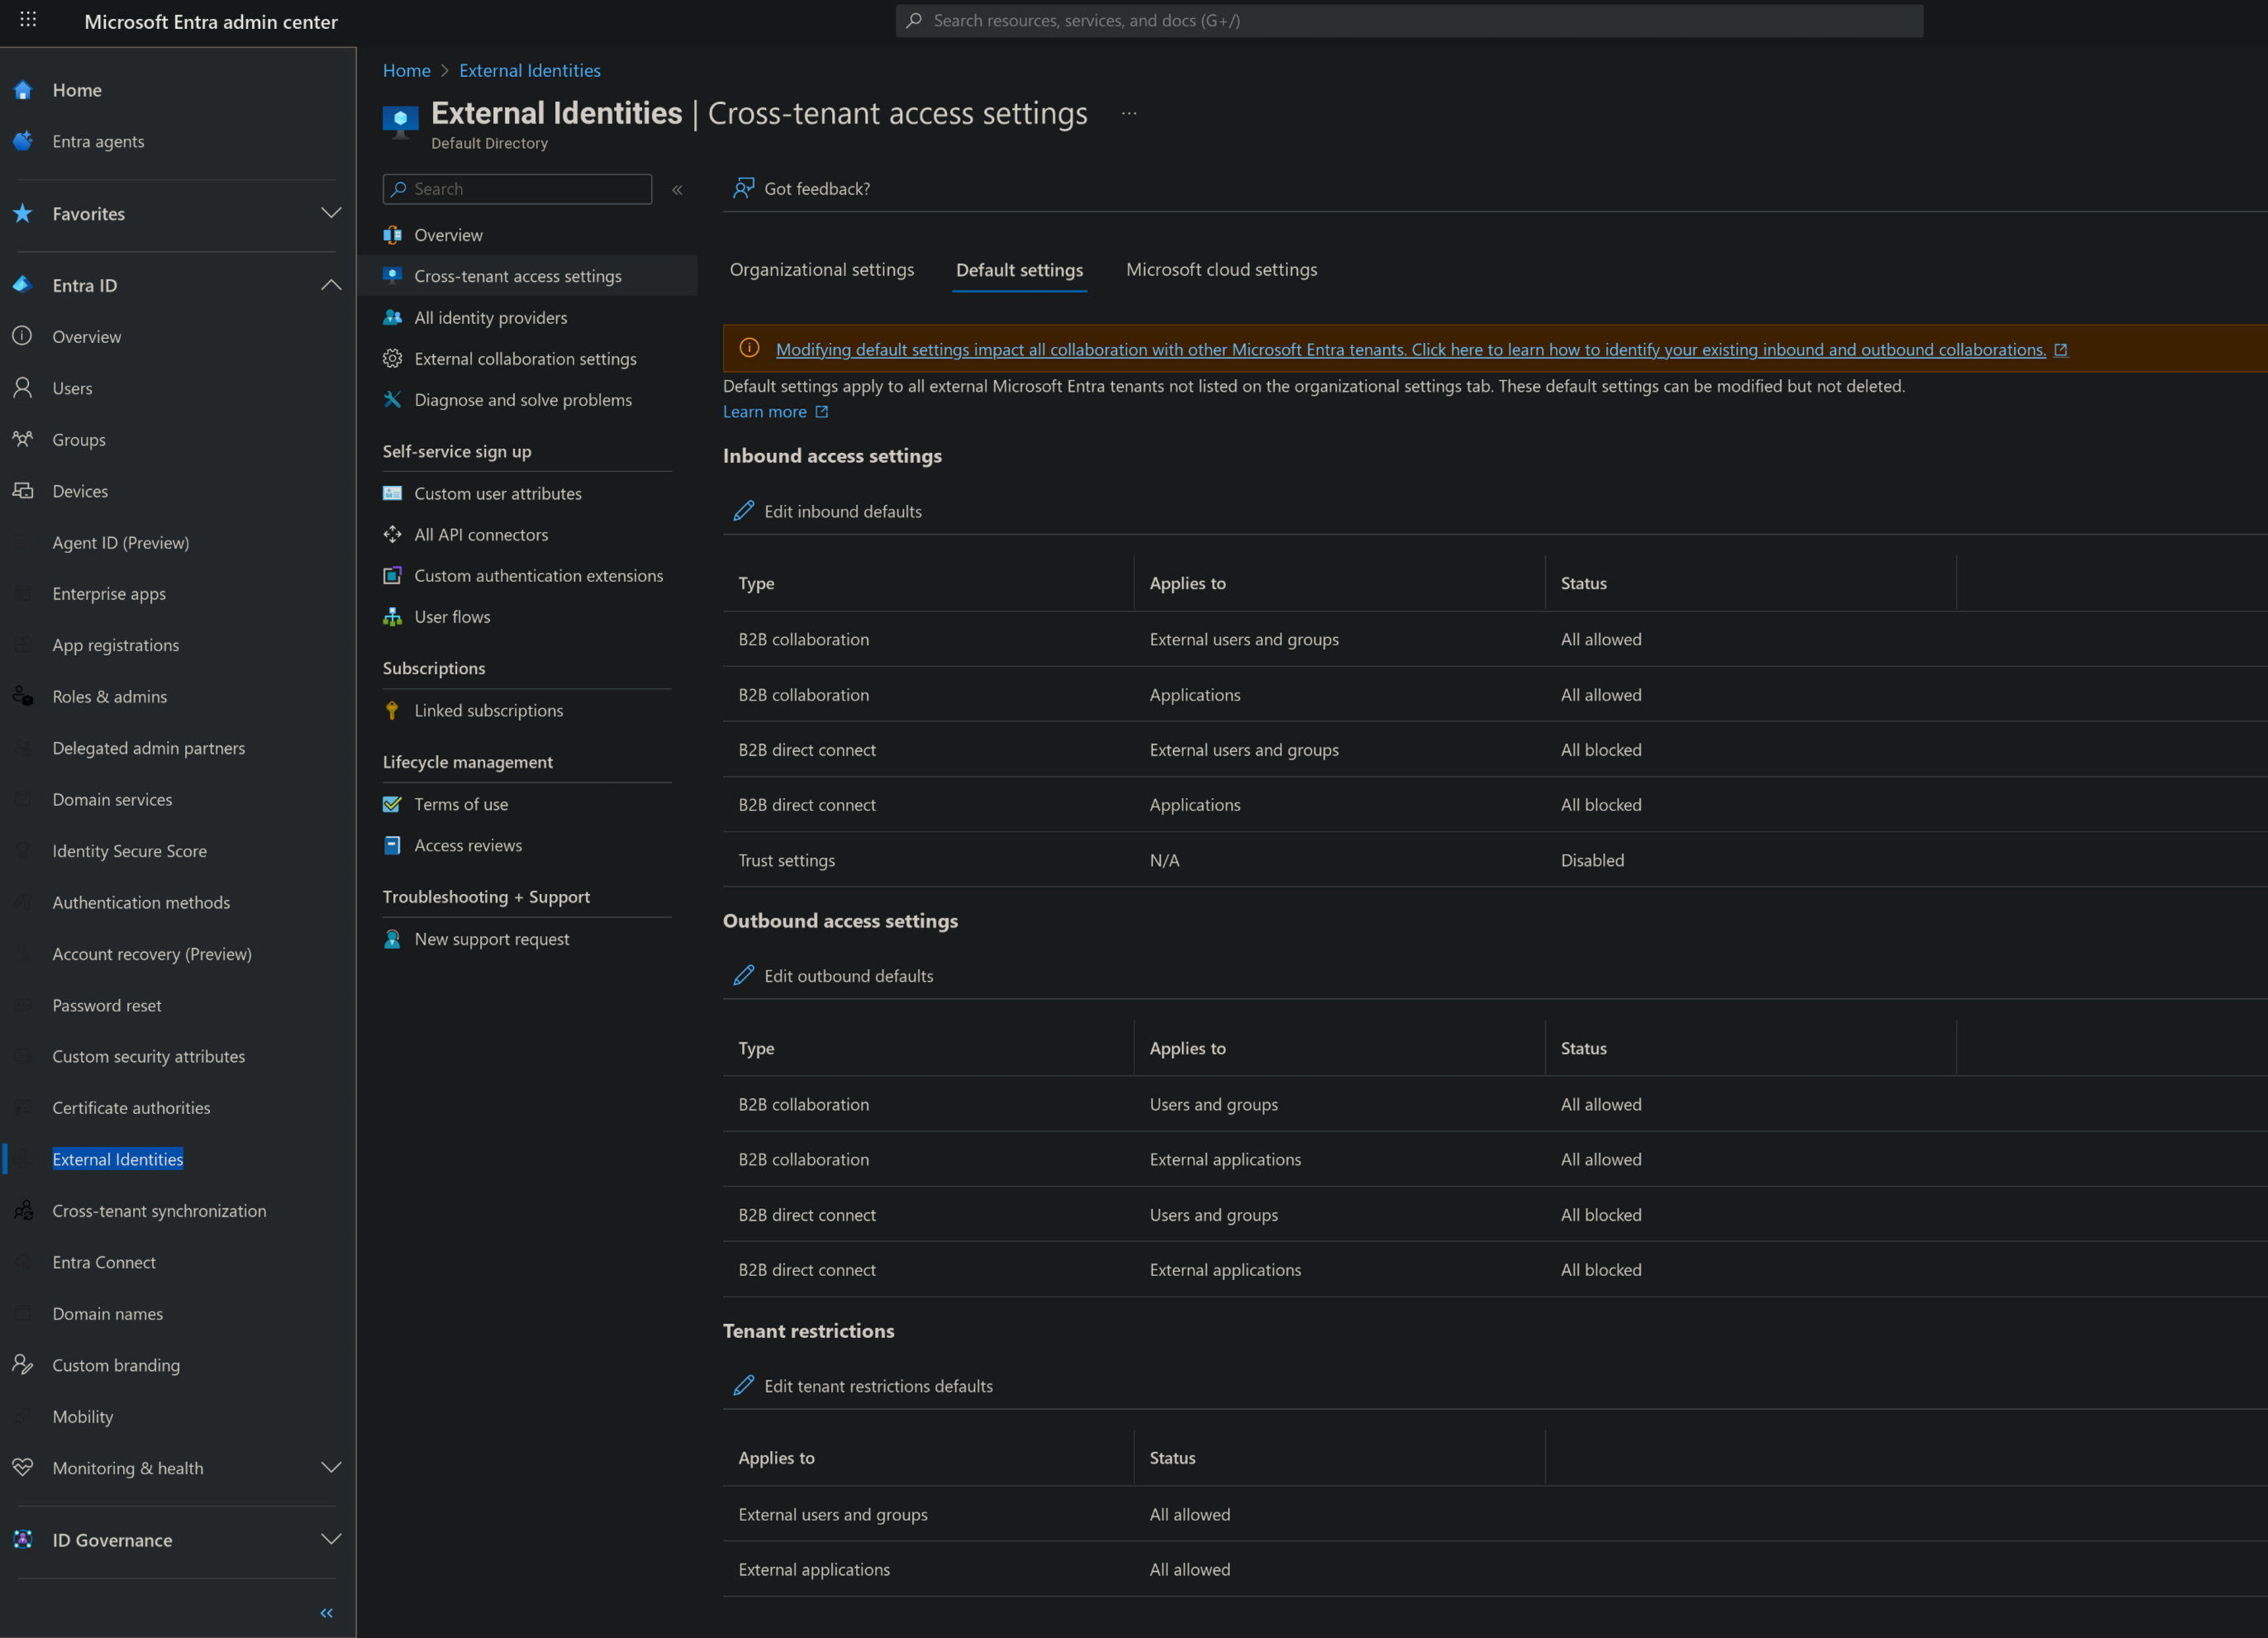
Task: Collapse the External Identities resource menu
Action: click(x=677, y=189)
